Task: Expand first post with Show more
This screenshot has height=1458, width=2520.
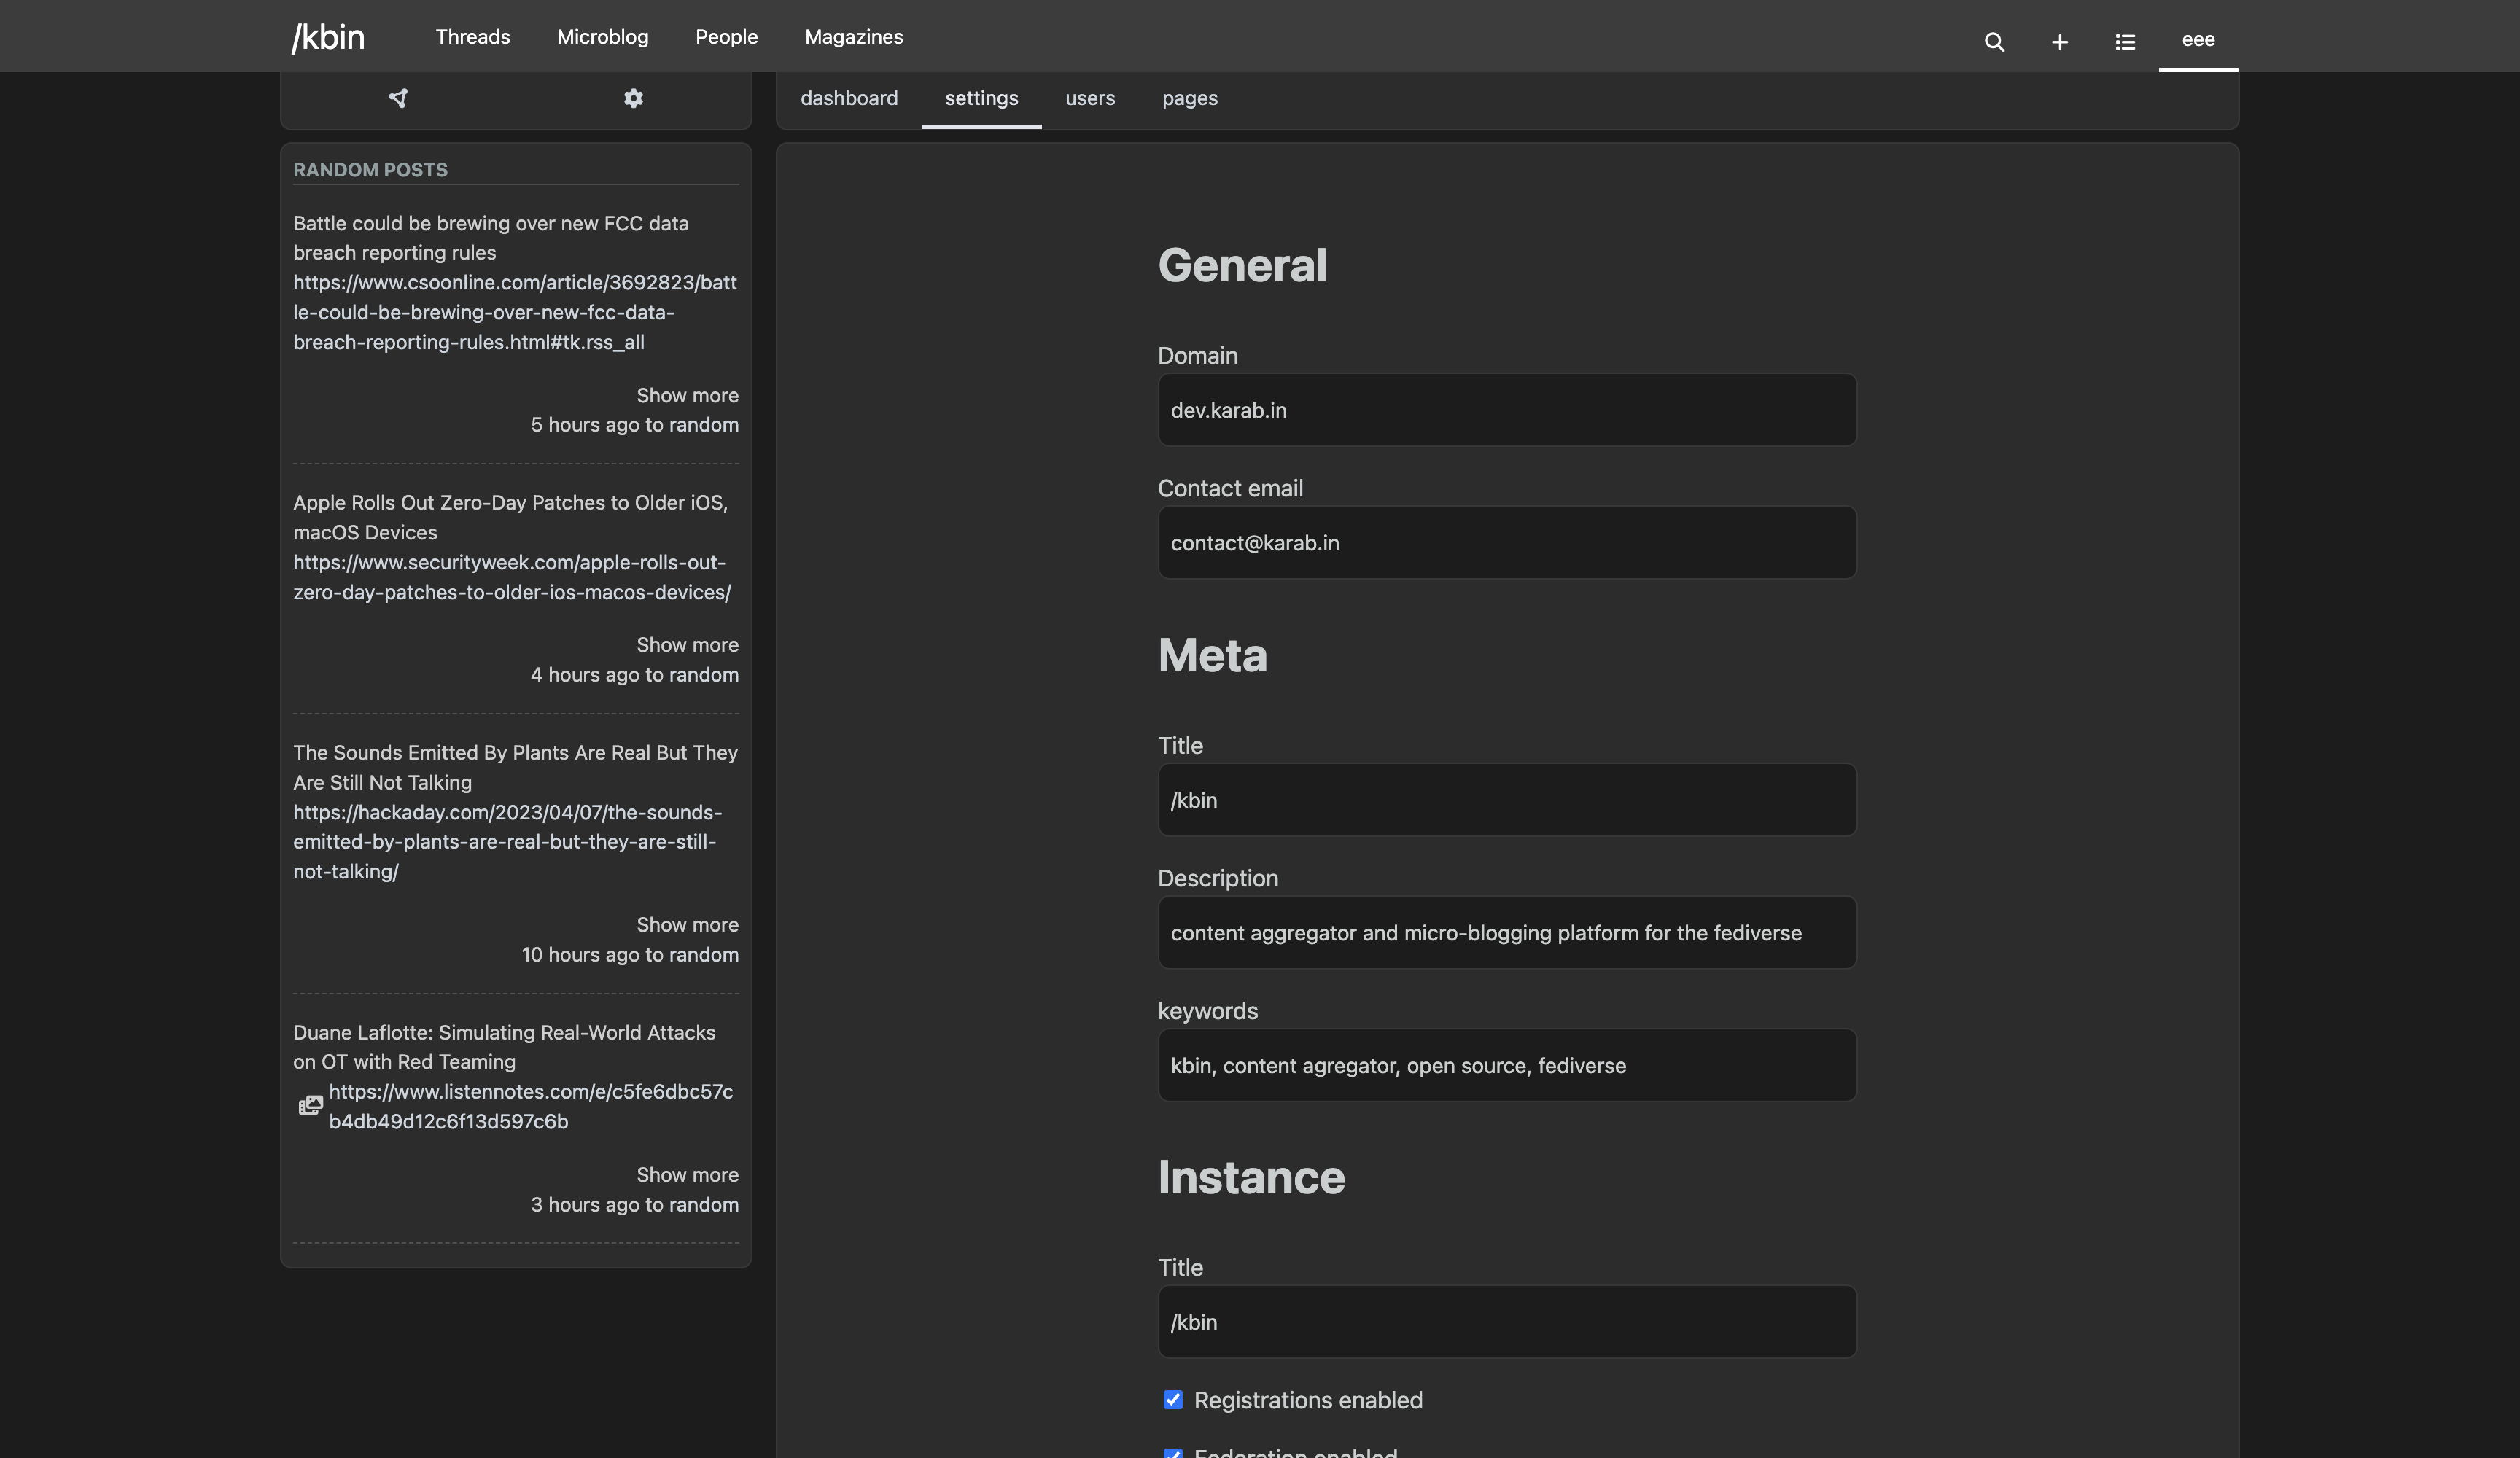Action: click(687, 395)
